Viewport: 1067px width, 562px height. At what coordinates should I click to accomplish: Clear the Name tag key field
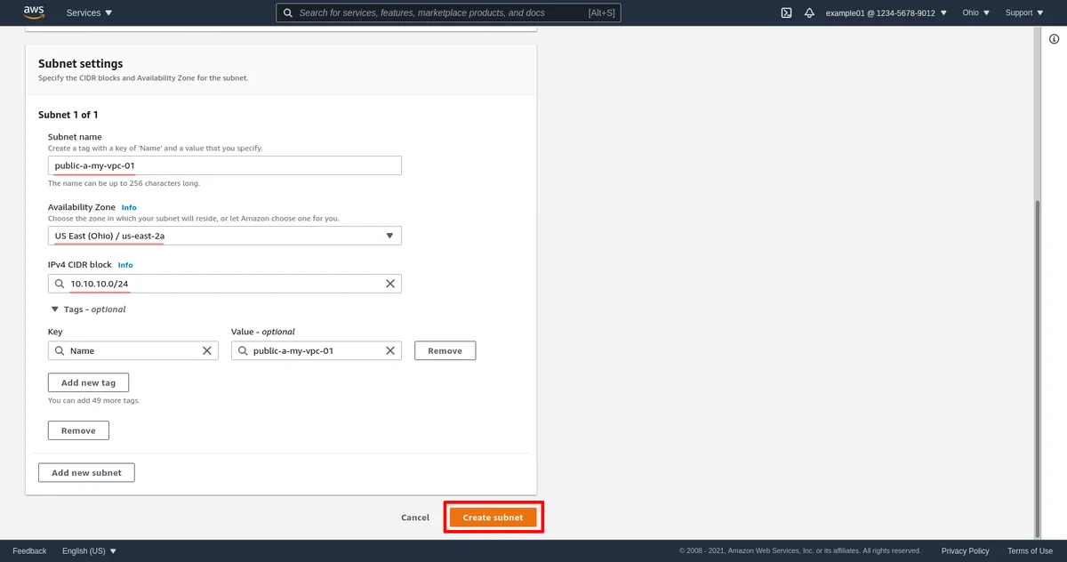tap(206, 351)
